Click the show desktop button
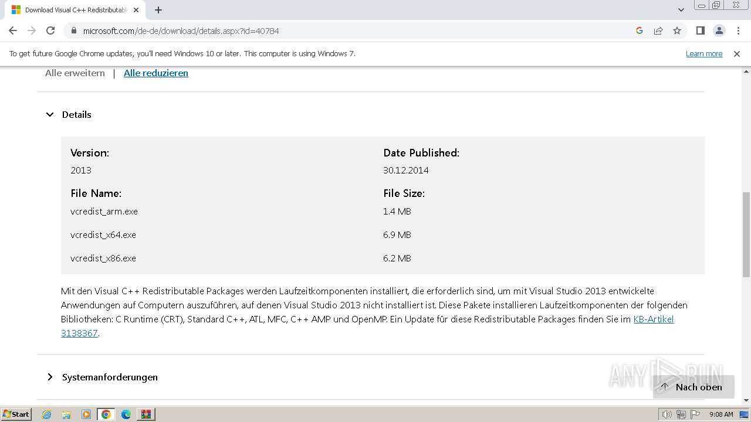The width and height of the screenshot is (751, 422). [745, 414]
